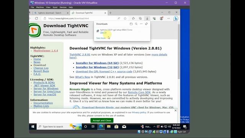Add this page to favorites star
Viewport: 245px width, 138px height.
[125, 18]
